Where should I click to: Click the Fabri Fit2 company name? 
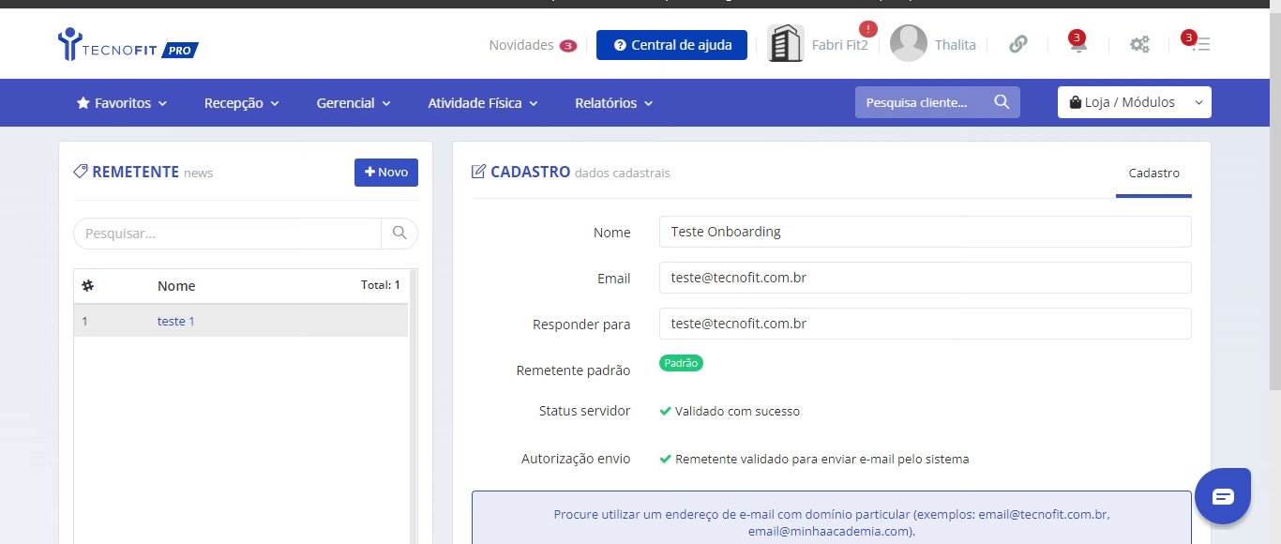(x=839, y=45)
